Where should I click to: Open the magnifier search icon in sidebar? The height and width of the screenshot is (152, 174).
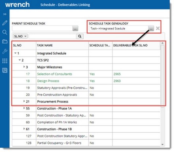[5, 32]
